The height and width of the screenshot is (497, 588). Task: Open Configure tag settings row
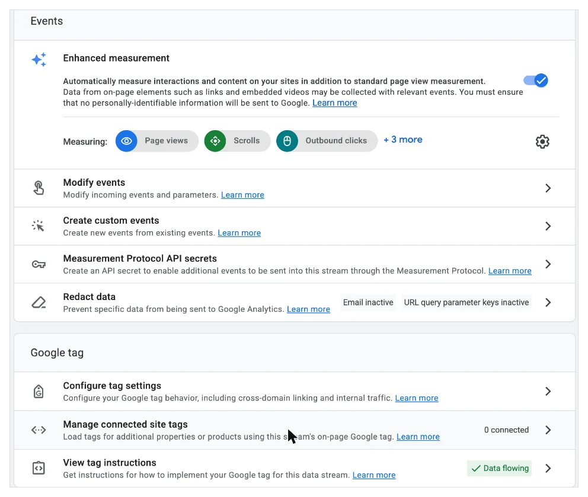295,392
